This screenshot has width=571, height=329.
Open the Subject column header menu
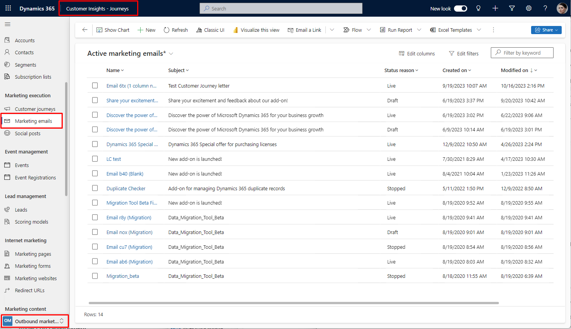[x=179, y=70]
